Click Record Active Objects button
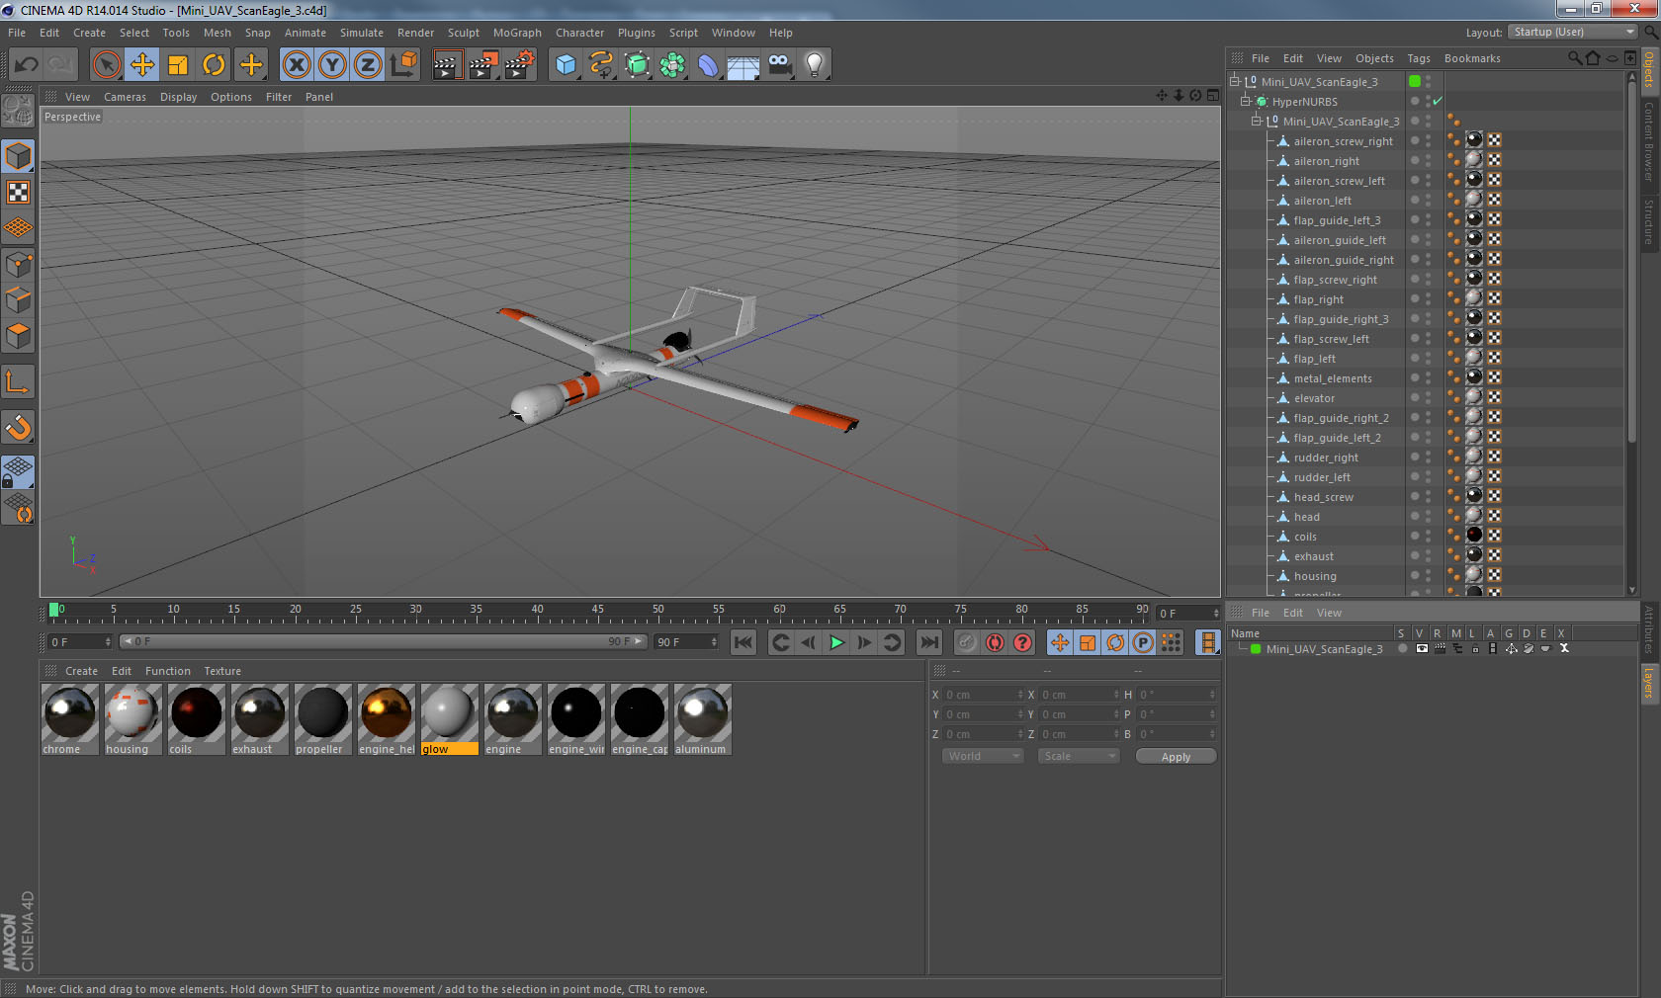 coord(967,642)
